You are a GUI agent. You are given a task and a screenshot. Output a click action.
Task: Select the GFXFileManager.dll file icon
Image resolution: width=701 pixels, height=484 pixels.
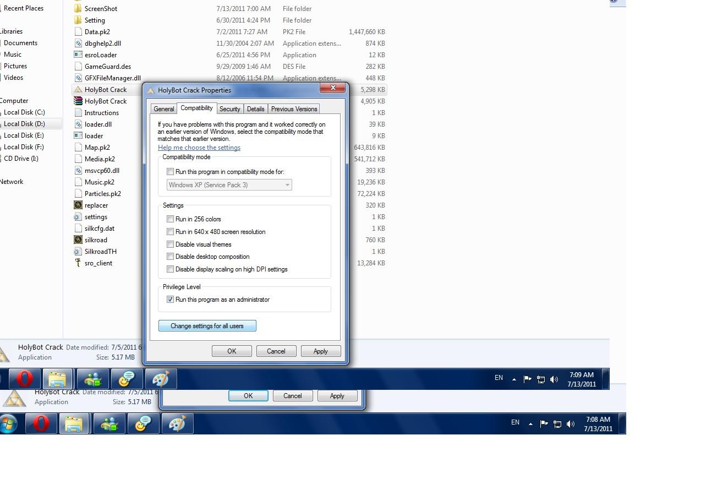pos(78,78)
